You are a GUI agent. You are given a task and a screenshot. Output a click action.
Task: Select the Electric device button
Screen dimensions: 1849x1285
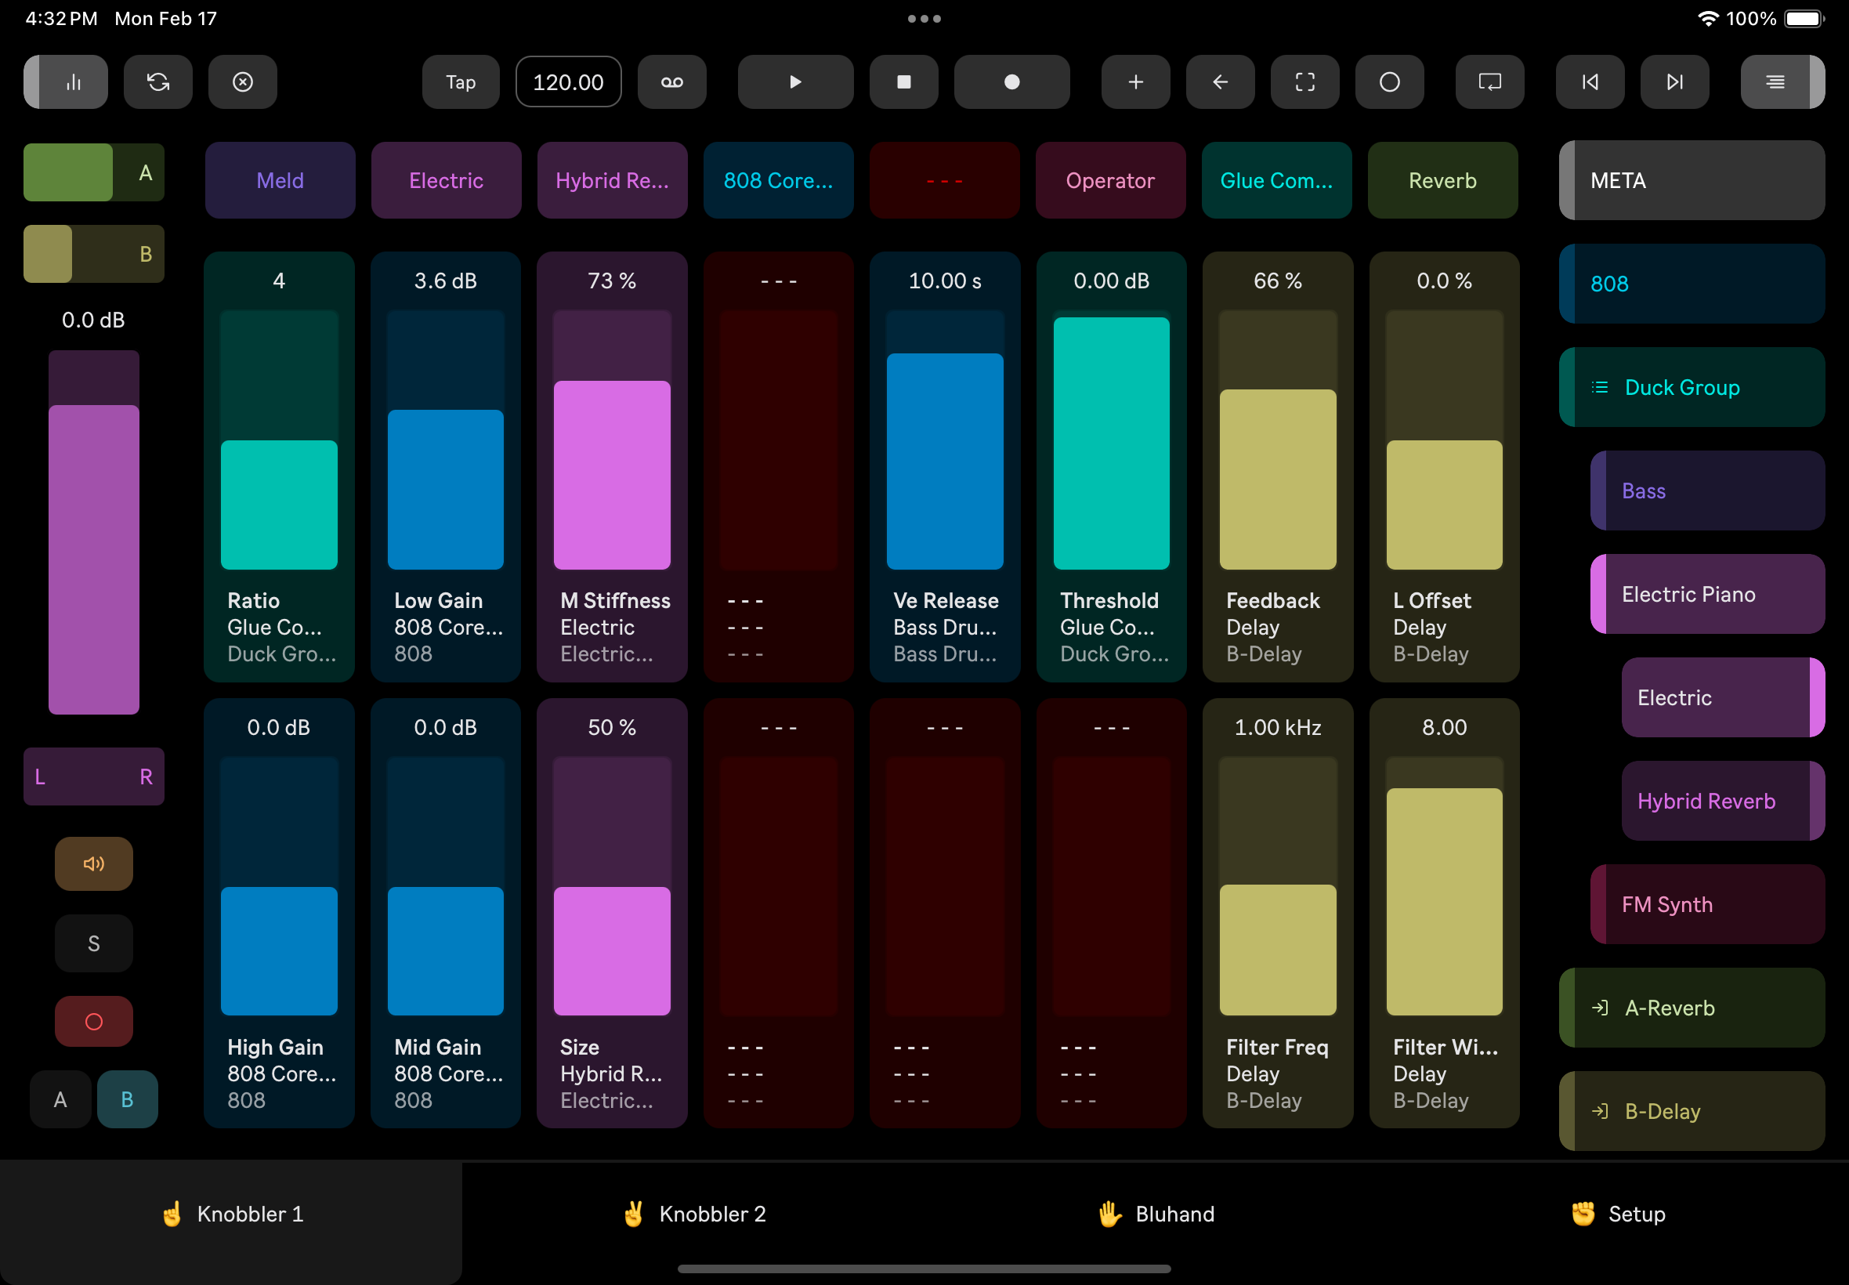click(446, 180)
